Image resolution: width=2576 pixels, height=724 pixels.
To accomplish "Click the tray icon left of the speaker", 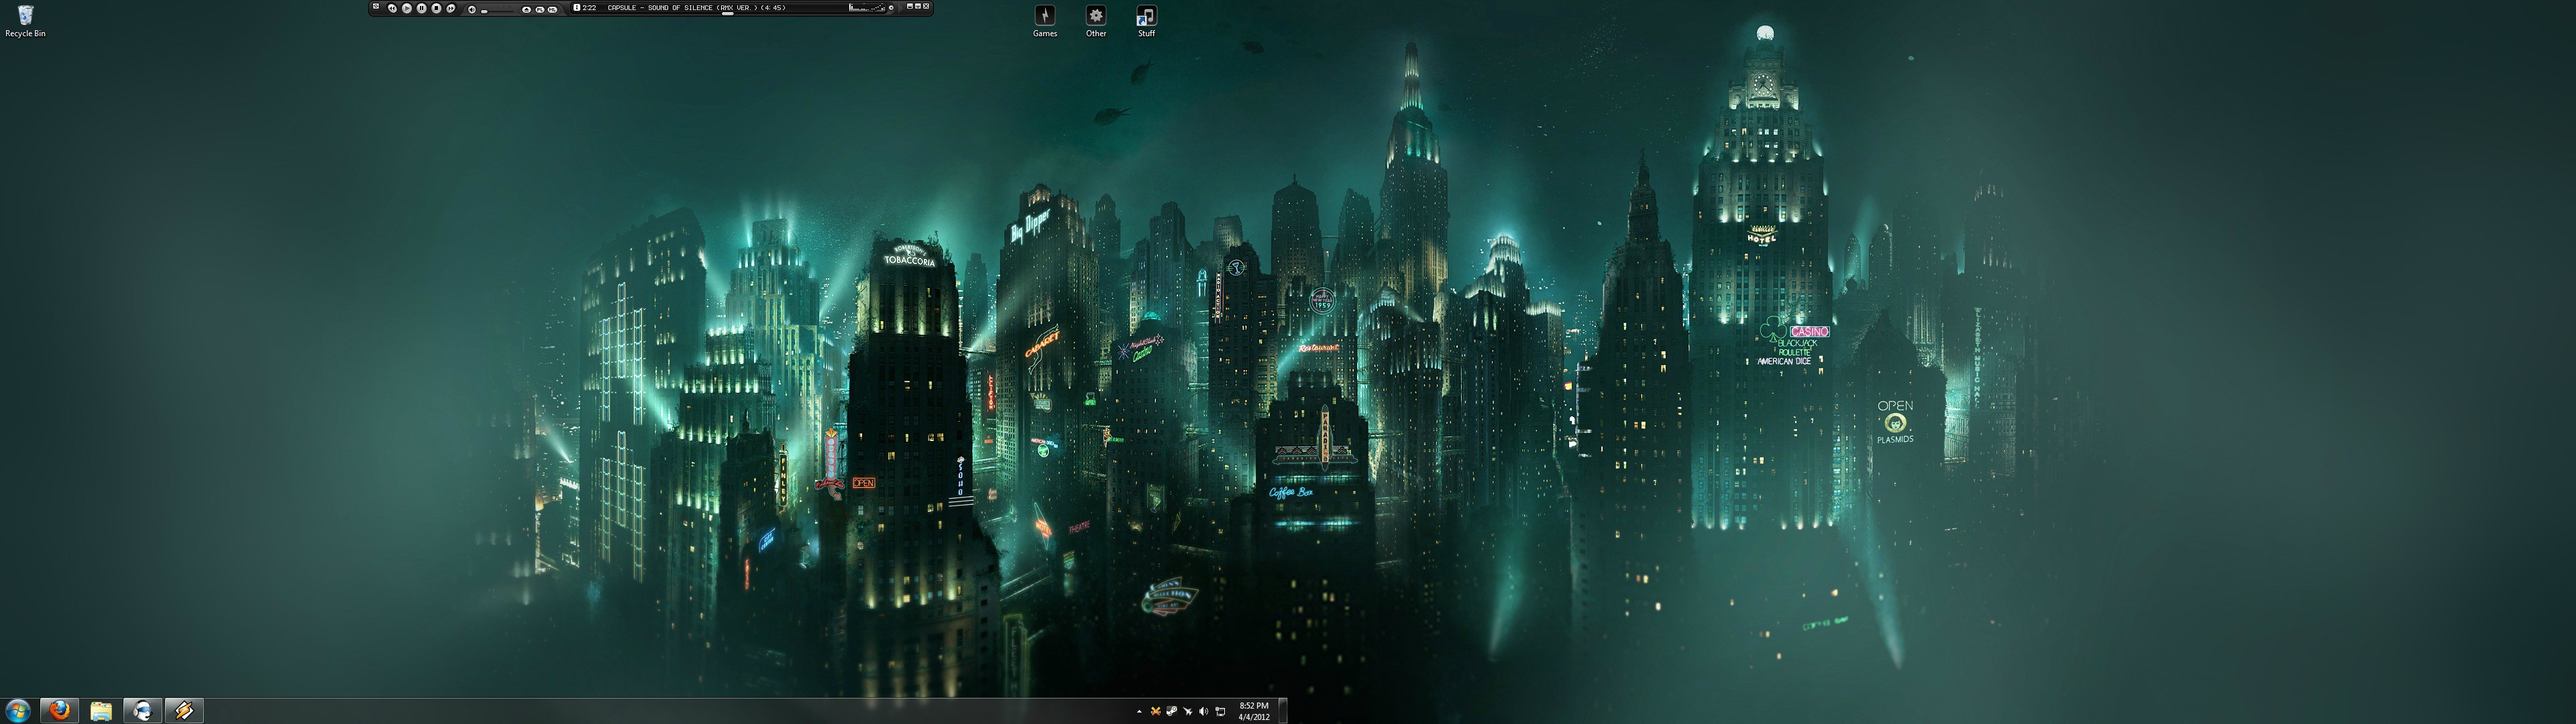I will pos(1188,712).
